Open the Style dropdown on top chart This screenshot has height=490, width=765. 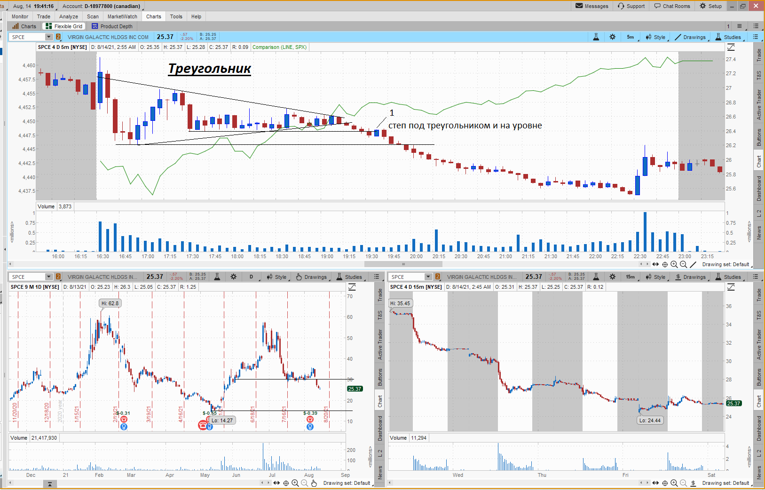(655, 37)
